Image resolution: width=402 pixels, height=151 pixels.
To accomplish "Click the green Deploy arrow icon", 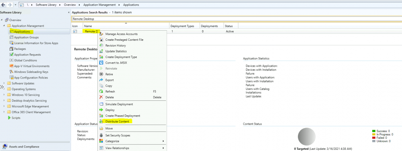I will (101, 110).
